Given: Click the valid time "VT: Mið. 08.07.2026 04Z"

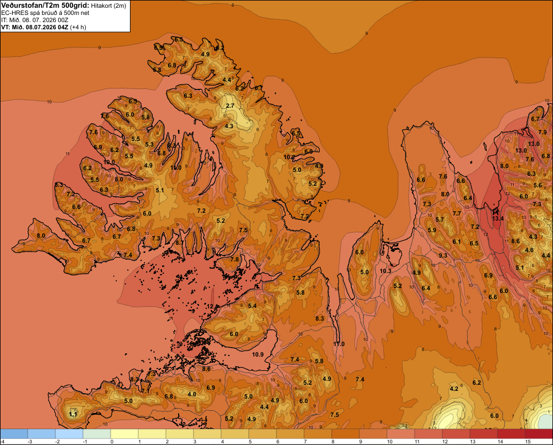Looking at the screenshot, I should (x=34, y=27).
